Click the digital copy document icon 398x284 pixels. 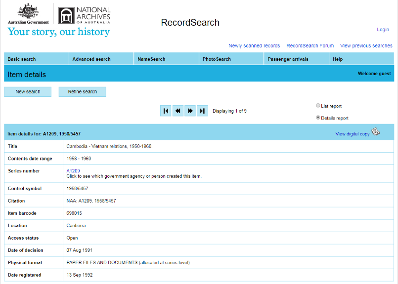click(x=376, y=132)
